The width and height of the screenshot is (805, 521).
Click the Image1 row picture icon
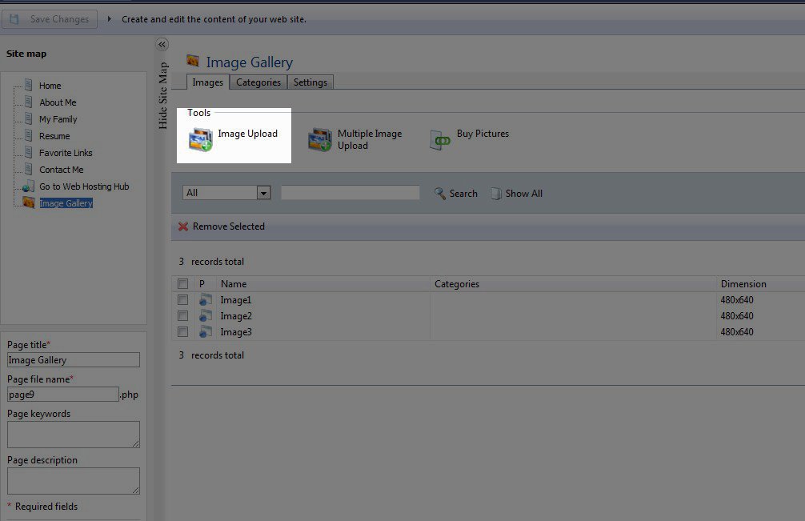206,300
